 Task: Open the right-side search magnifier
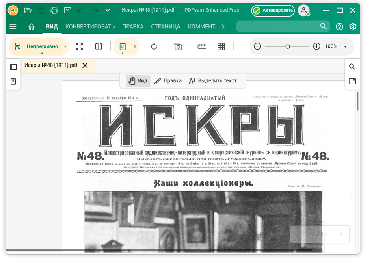(x=352, y=67)
